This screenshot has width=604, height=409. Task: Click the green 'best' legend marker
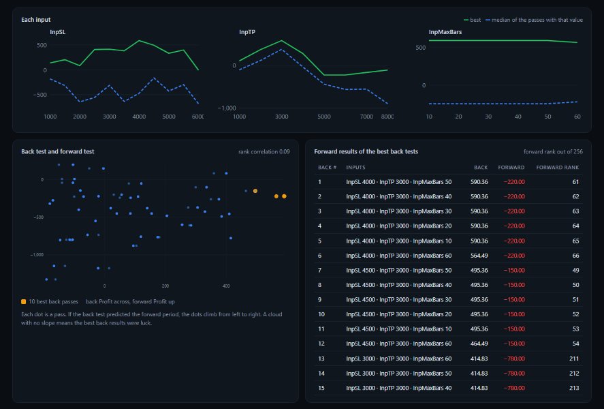click(x=466, y=20)
